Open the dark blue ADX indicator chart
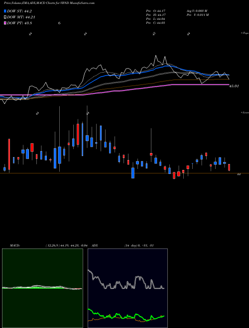The width and height of the screenshot is (249, 328). (x=127, y=288)
